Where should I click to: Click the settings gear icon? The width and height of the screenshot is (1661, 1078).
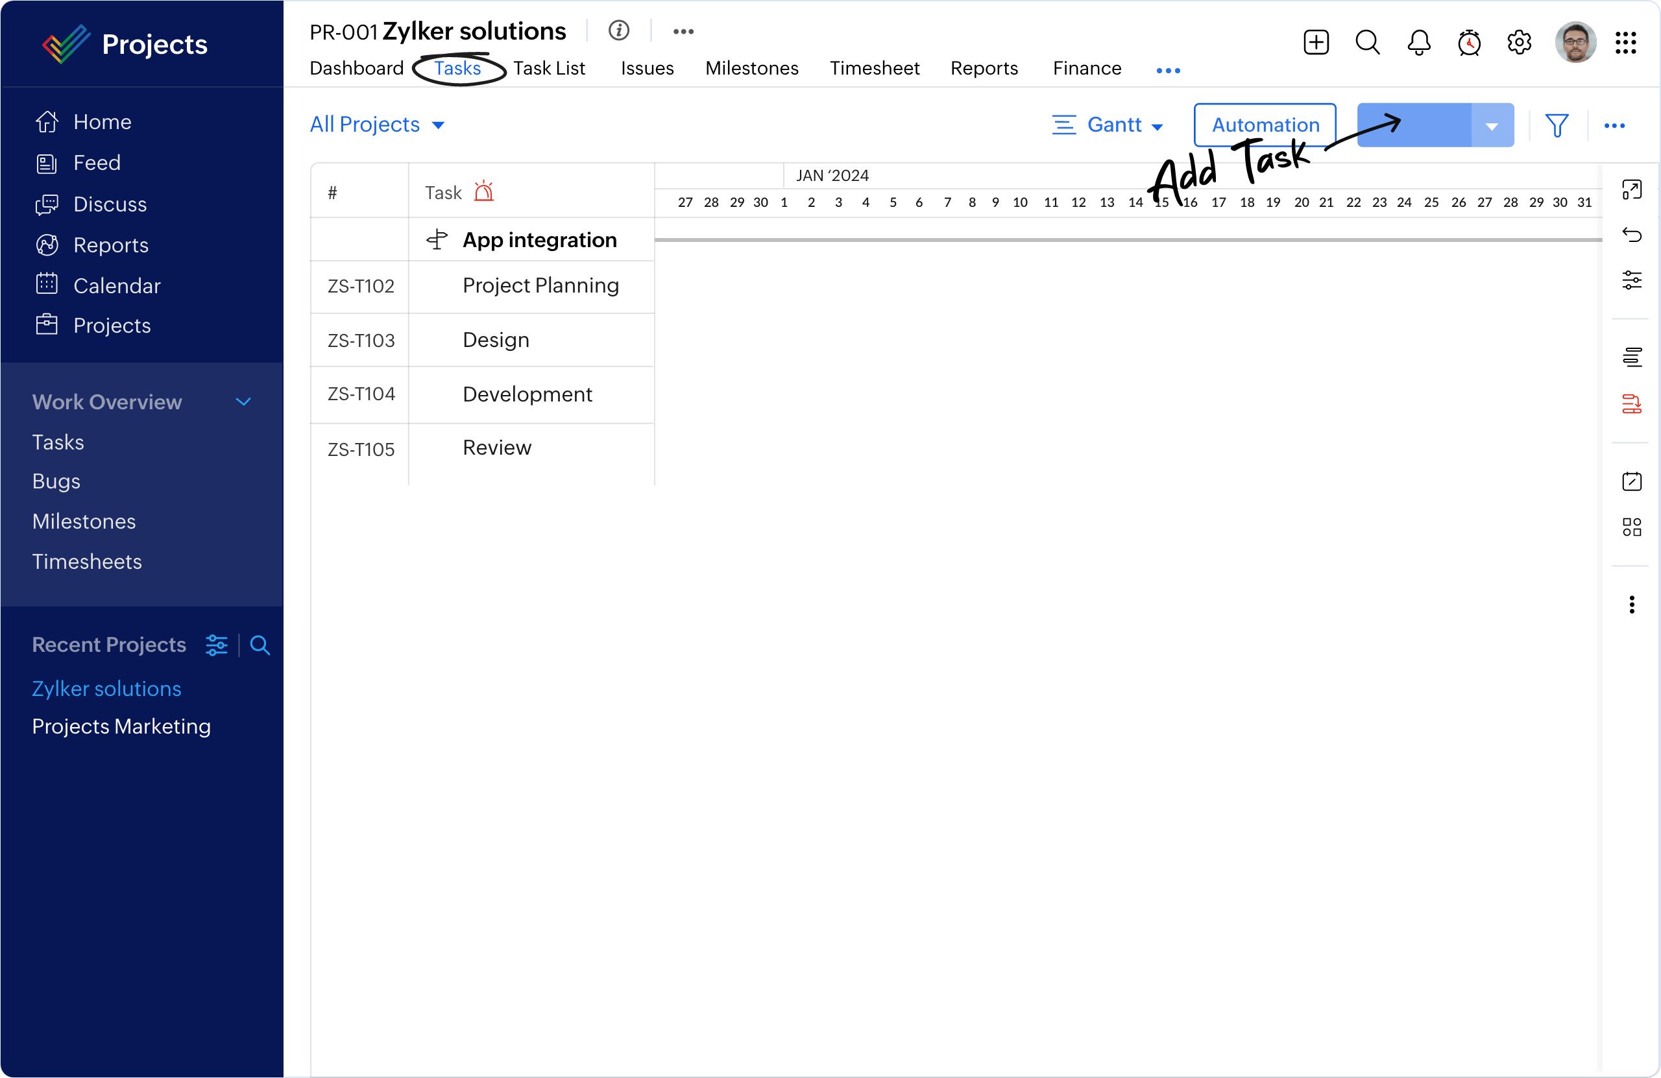pyautogui.click(x=1520, y=43)
